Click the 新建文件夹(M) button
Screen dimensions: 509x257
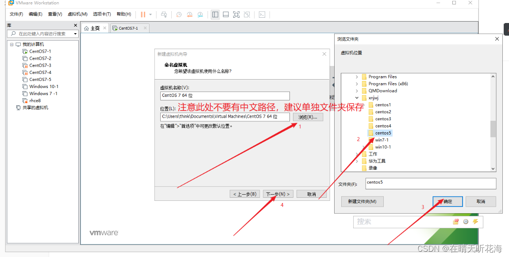point(362,202)
